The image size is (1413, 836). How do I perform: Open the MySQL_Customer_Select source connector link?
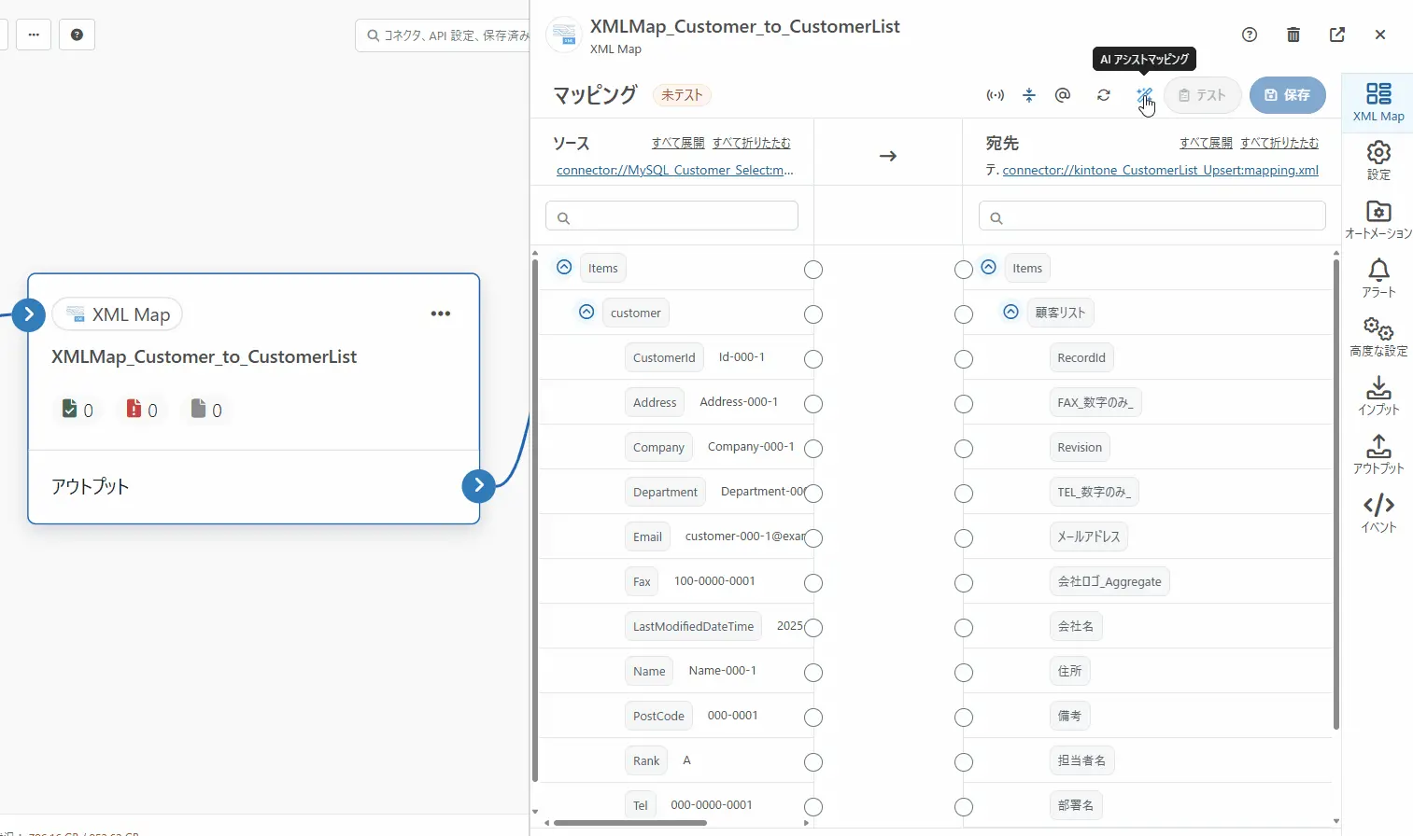click(675, 170)
